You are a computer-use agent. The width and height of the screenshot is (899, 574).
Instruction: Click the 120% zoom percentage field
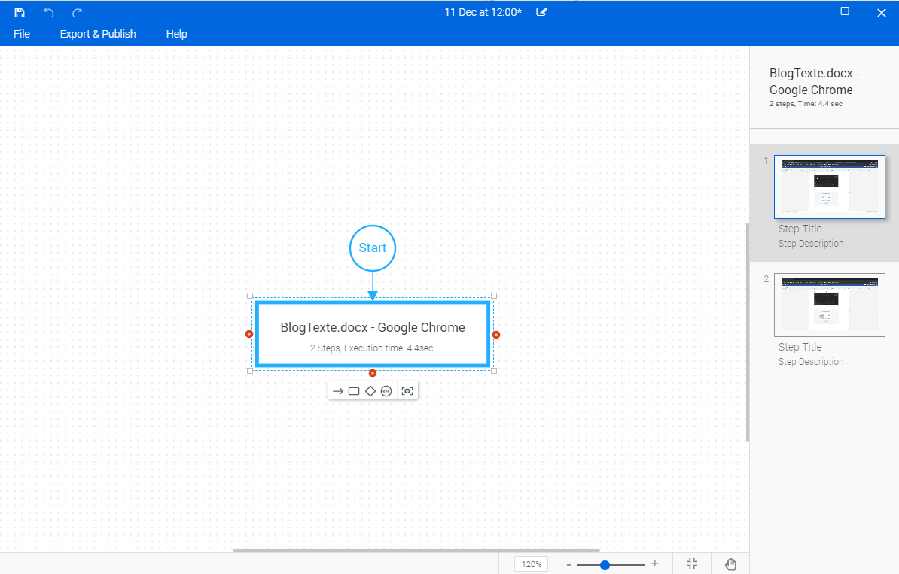click(532, 564)
